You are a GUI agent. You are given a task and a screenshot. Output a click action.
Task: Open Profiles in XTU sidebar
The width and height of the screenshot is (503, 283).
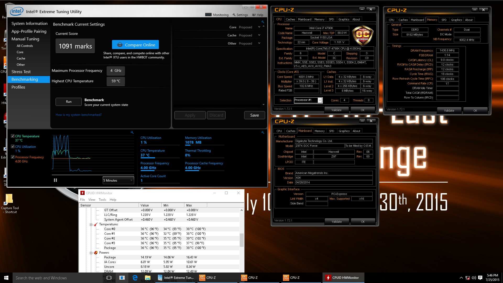click(x=18, y=87)
